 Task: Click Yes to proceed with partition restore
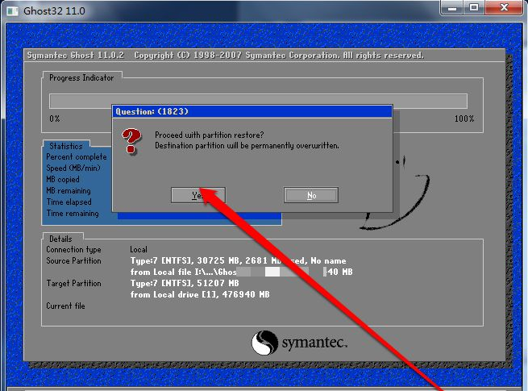coord(197,195)
